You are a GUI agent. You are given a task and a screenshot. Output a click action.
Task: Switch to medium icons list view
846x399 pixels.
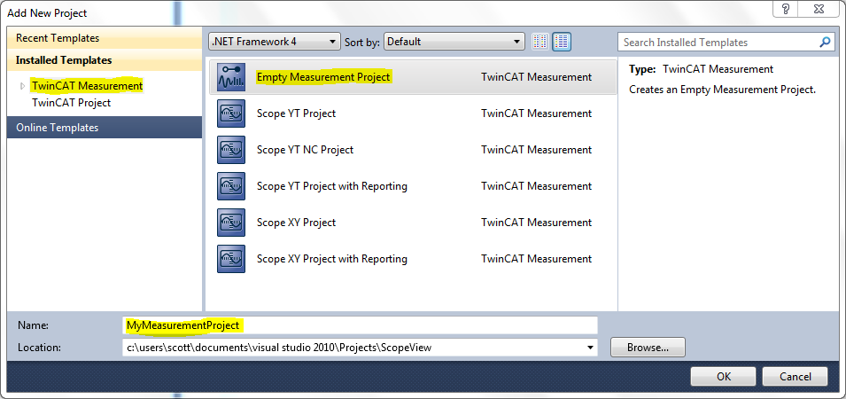point(562,42)
